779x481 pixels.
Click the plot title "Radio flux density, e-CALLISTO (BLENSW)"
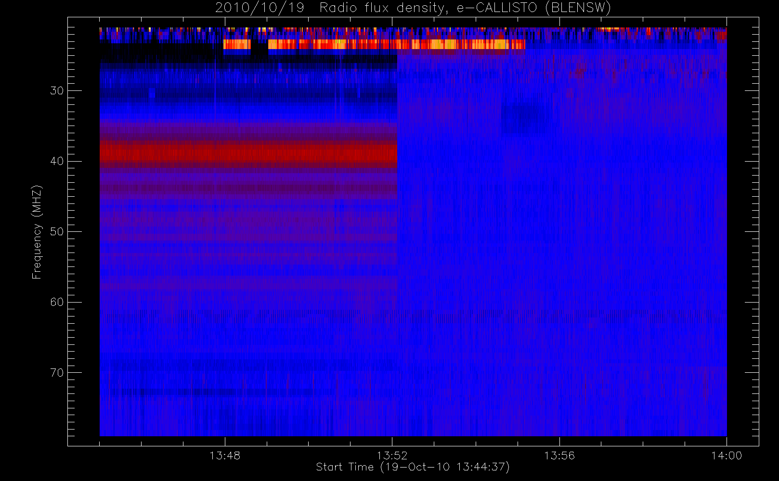coord(465,8)
